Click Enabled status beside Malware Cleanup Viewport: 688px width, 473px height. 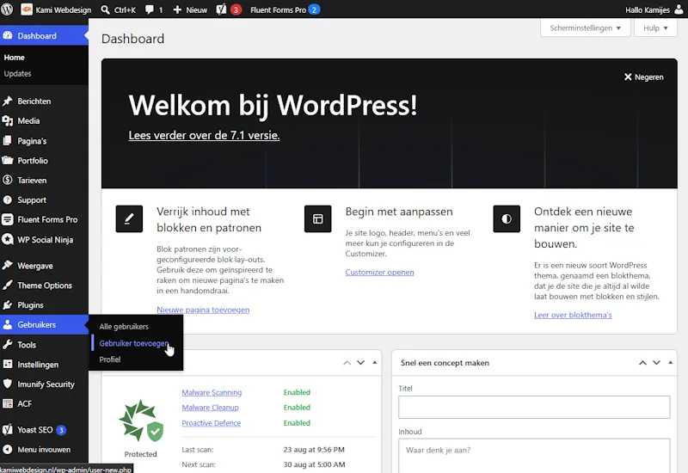tap(297, 408)
